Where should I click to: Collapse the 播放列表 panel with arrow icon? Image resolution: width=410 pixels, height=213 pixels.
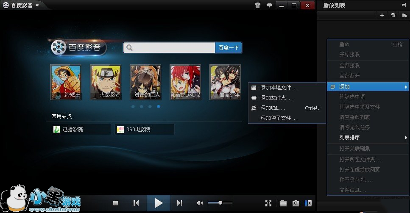tap(404, 5)
